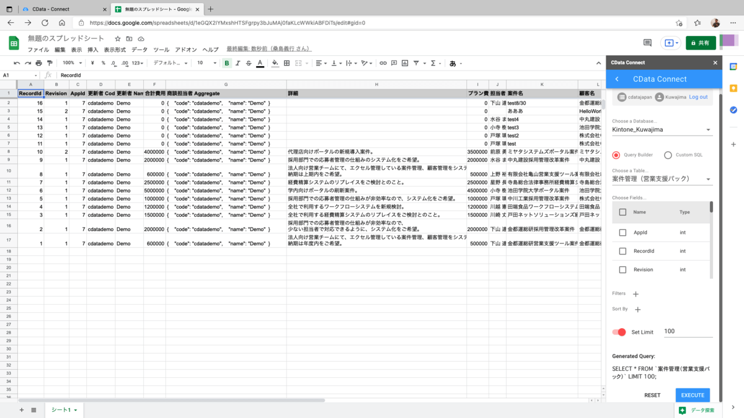Select the Query Builder radio option
Screen dimensions: 744x418
pyautogui.click(x=616, y=155)
